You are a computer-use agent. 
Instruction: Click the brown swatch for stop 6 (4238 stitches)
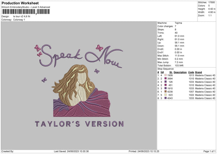tap(165, 92)
